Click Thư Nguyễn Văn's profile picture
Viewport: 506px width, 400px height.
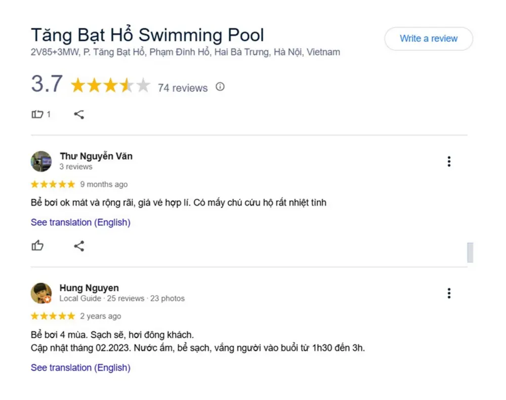click(x=41, y=161)
